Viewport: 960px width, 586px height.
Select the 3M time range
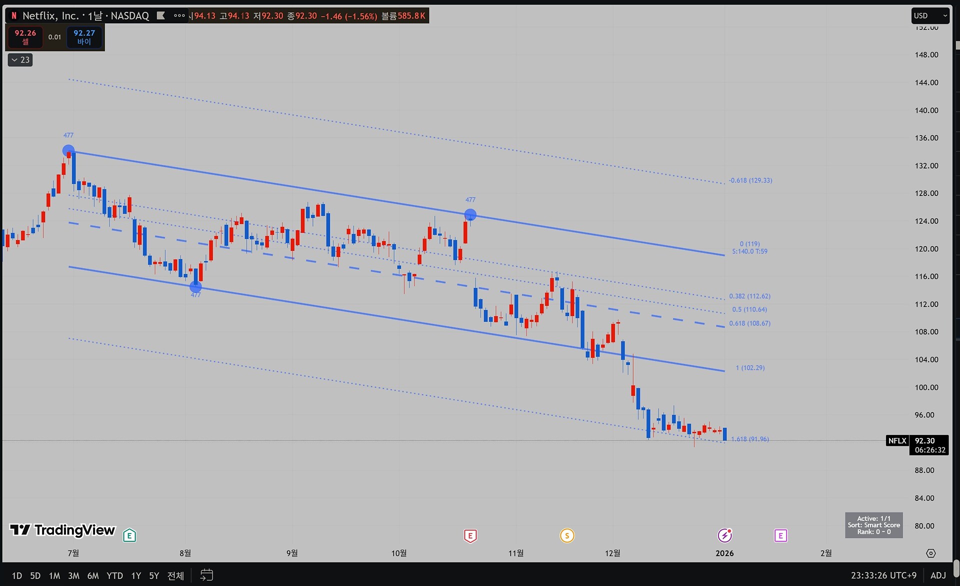click(x=73, y=575)
